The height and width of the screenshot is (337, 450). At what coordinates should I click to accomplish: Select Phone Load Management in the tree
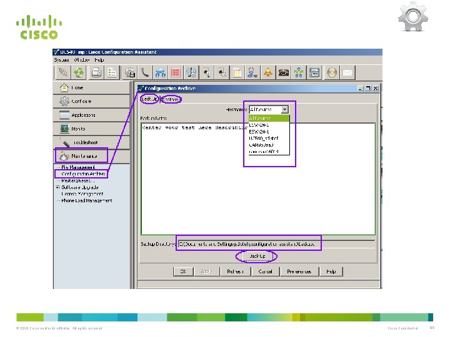tap(87, 200)
